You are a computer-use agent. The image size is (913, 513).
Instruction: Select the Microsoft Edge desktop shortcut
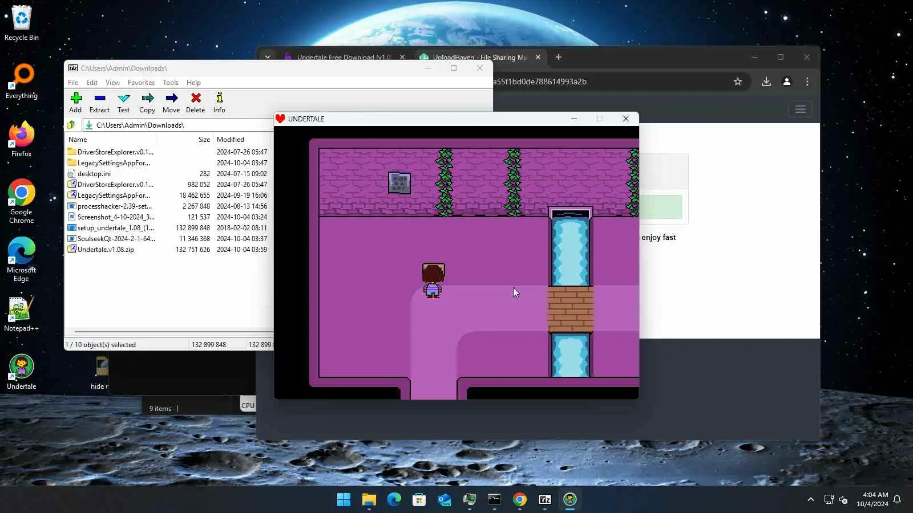22,259
